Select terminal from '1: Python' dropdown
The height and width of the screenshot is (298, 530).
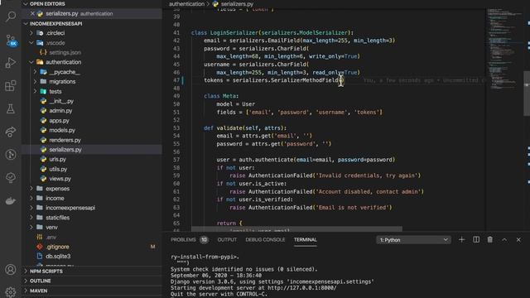(413, 239)
